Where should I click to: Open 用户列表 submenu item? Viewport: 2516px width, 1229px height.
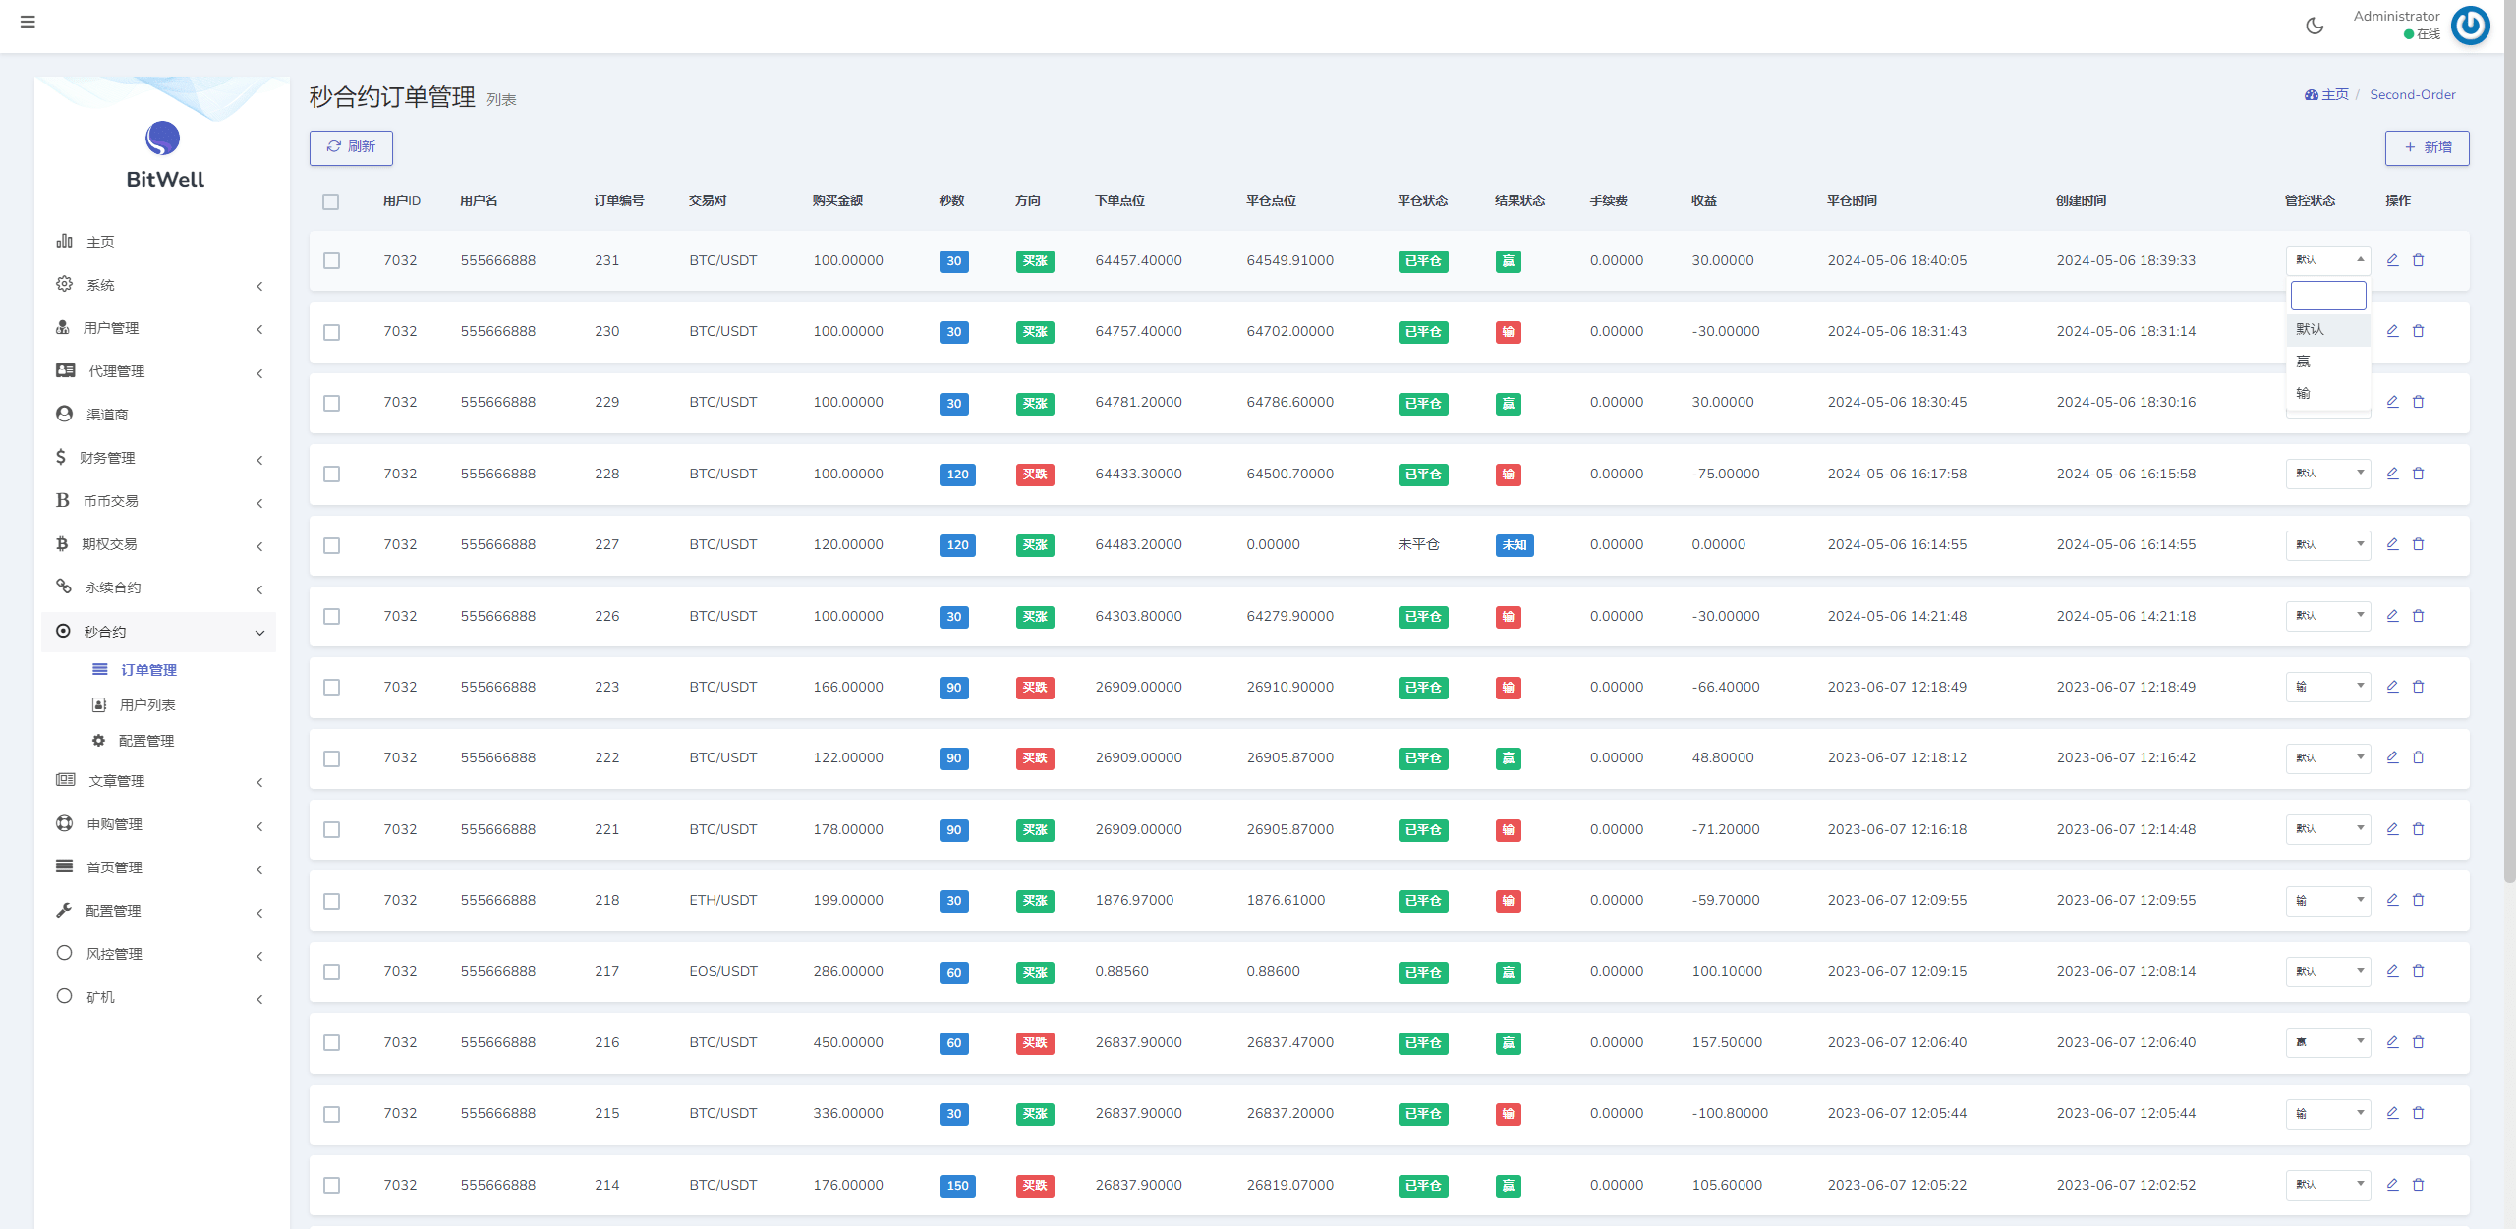[147, 705]
